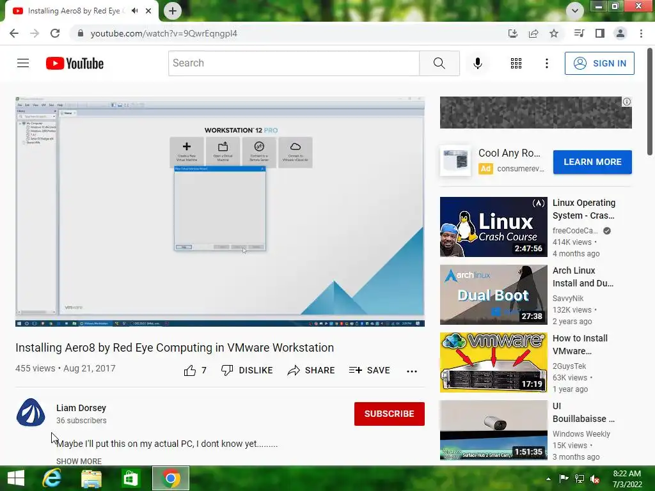655x491 pixels.
Task: Close the Installing Aero8 tab
Action: tap(148, 11)
